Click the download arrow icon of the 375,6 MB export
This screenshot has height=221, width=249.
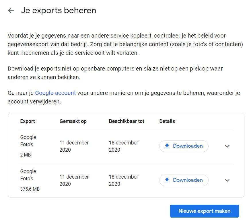tap(167, 180)
